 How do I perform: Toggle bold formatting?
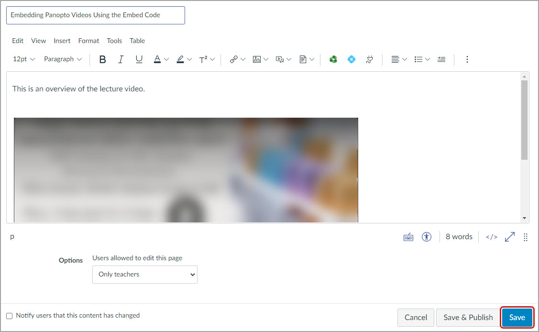[102, 59]
